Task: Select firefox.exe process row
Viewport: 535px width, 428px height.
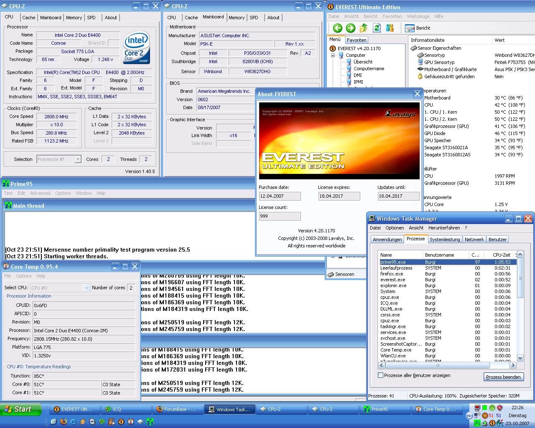Action: (447, 274)
